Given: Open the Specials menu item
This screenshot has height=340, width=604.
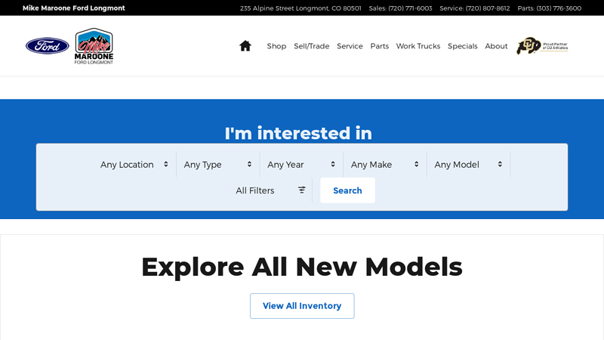Looking at the screenshot, I should (x=462, y=46).
